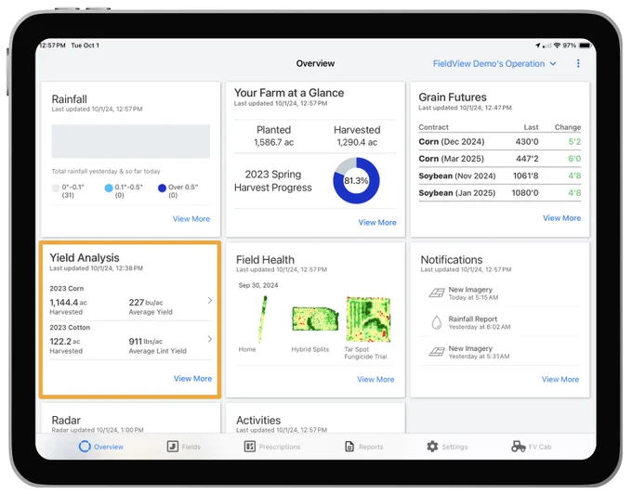Click the location arrow status icon

click(538, 45)
